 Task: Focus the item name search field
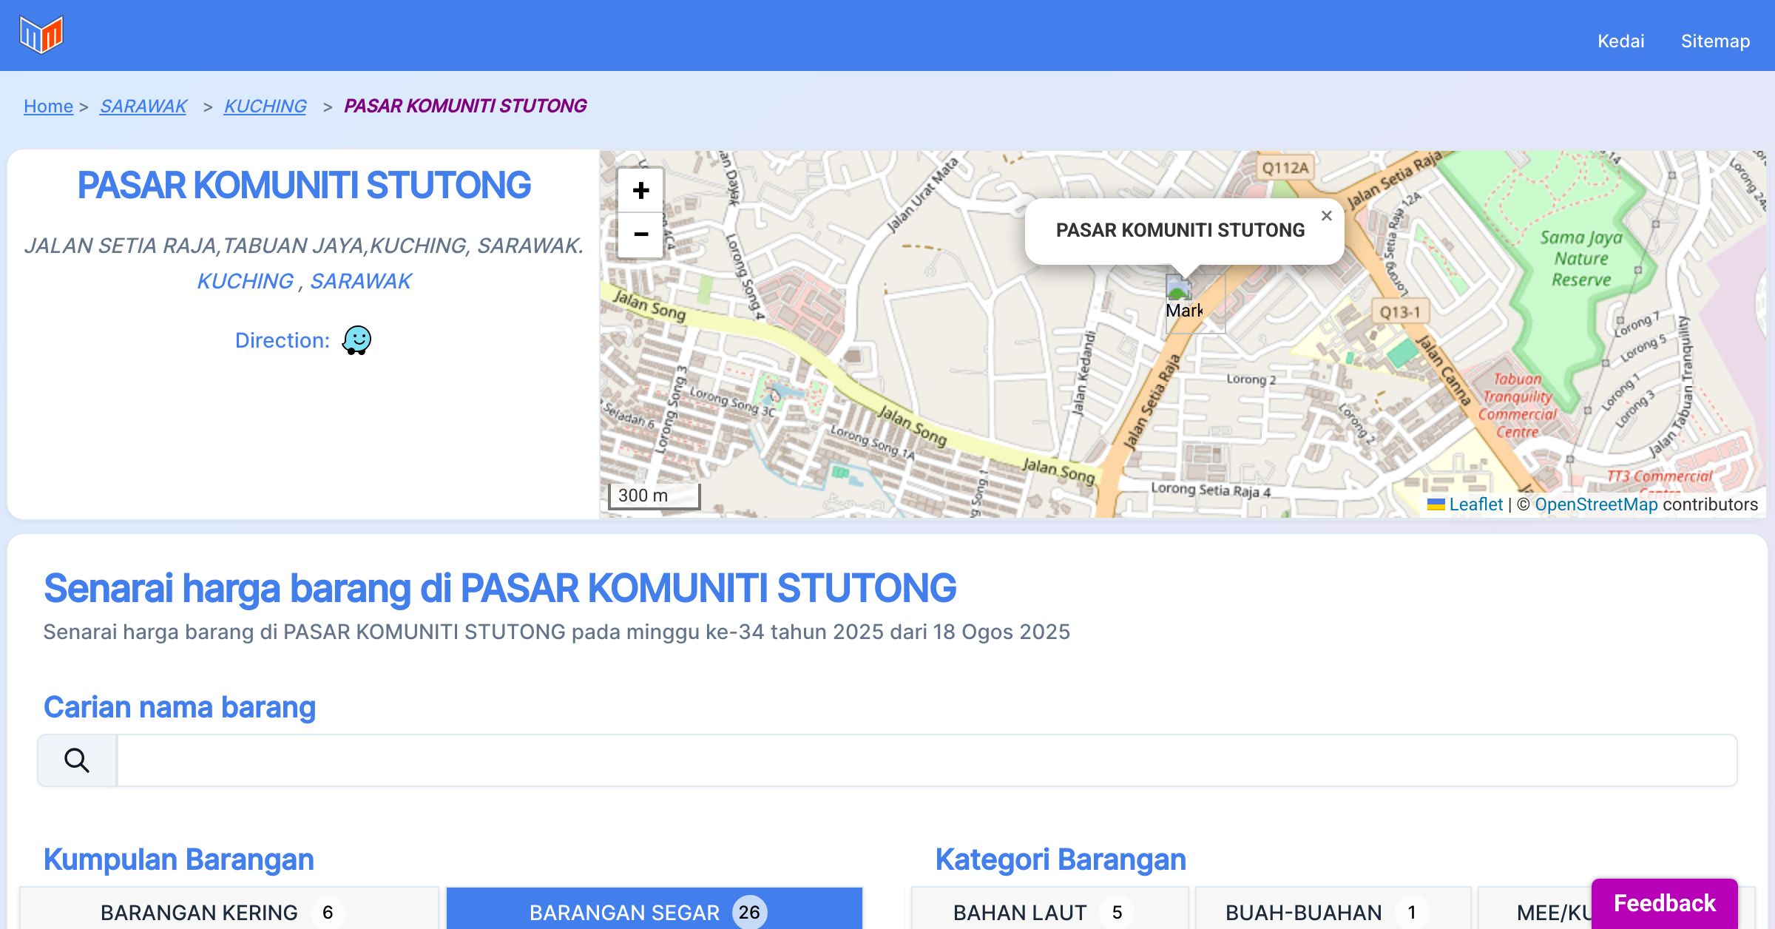tap(926, 760)
